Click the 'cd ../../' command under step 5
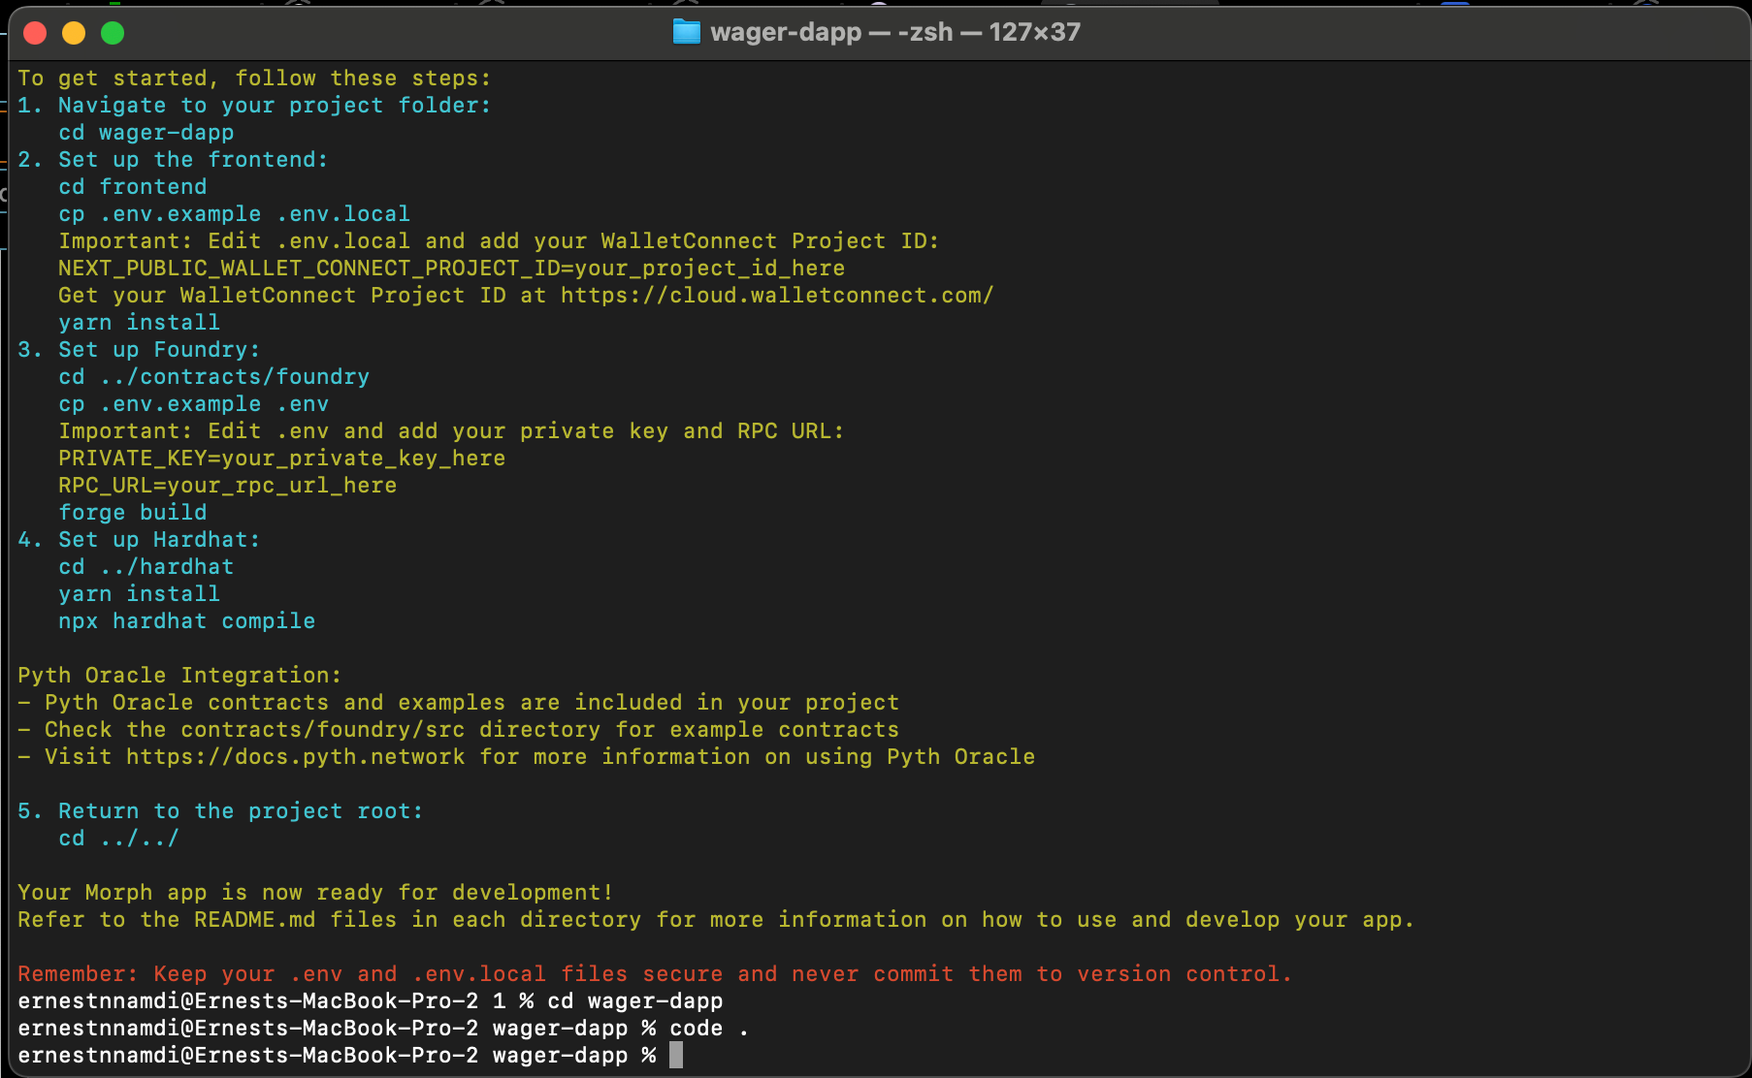The image size is (1752, 1078). pyautogui.click(x=118, y=839)
